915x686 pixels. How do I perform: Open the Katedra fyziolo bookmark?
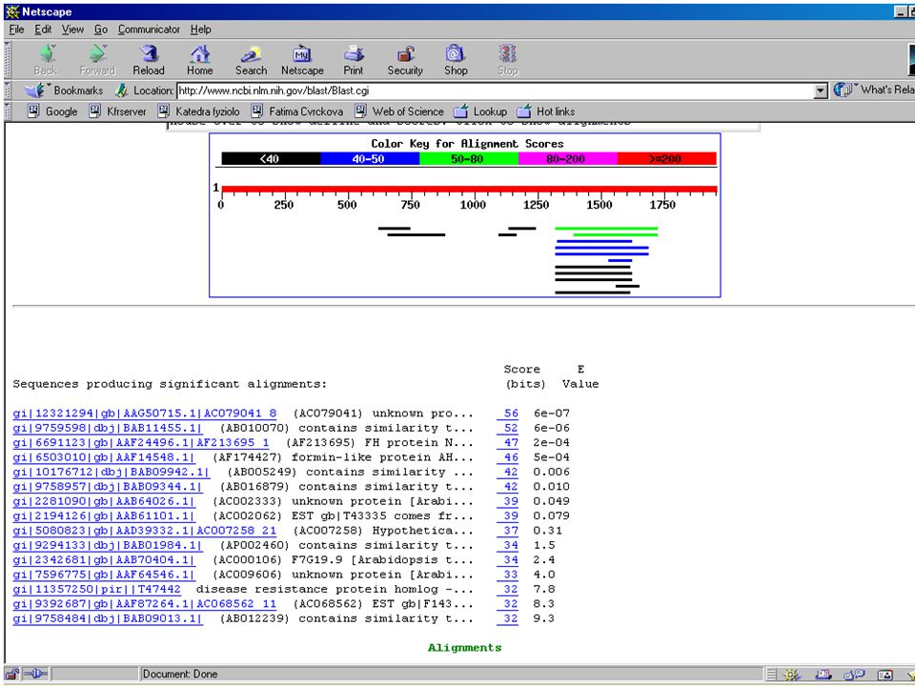[198, 111]
